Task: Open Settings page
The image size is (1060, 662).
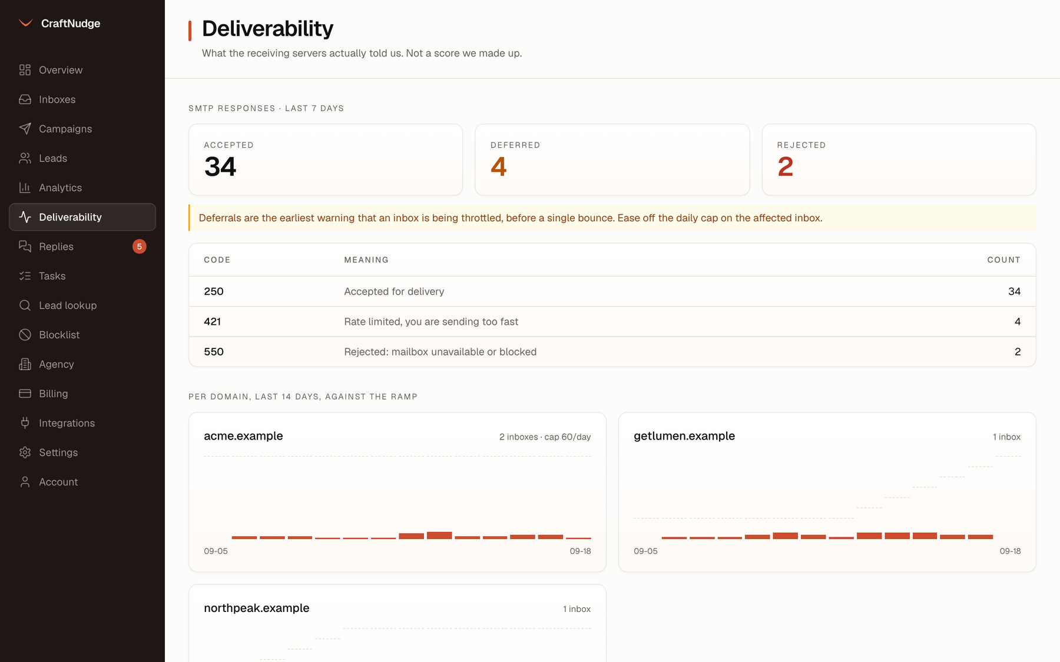Action: point(82,453)
